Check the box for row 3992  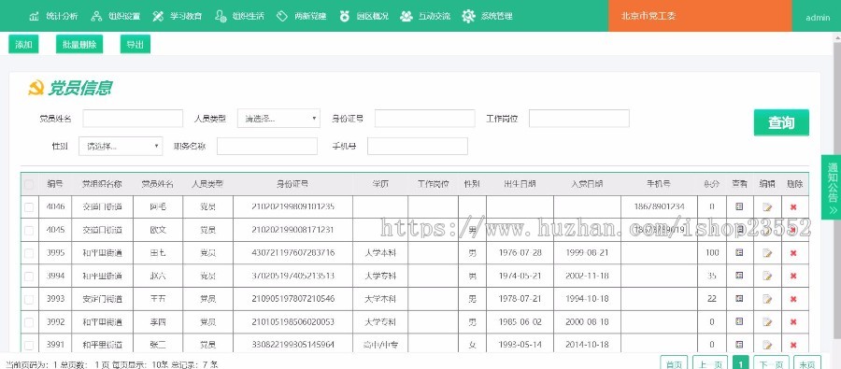(x=29, y=322)
